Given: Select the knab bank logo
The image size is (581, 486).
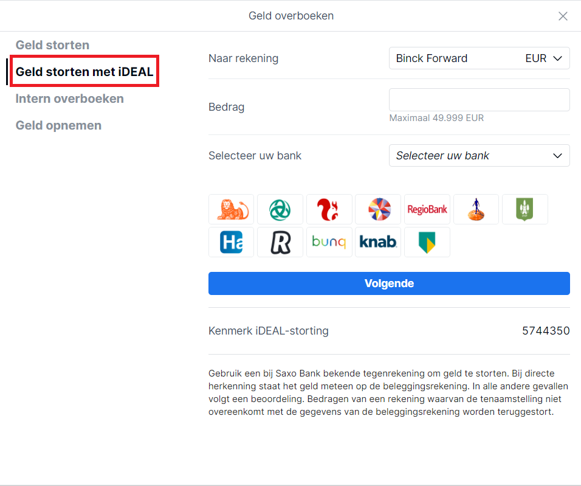Looking at the screenshot, I should pos(378,242).
